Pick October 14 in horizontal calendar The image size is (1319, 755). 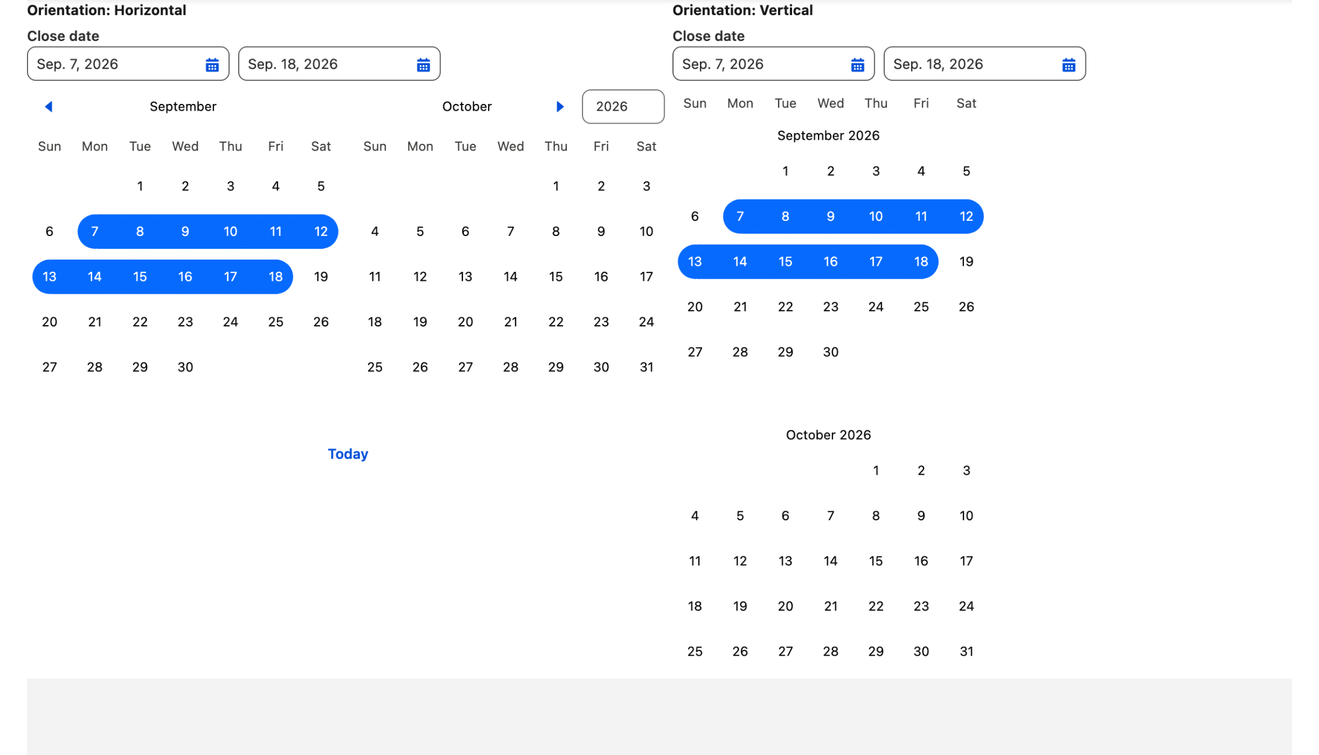pyautogui.click(x=511, y=277)
